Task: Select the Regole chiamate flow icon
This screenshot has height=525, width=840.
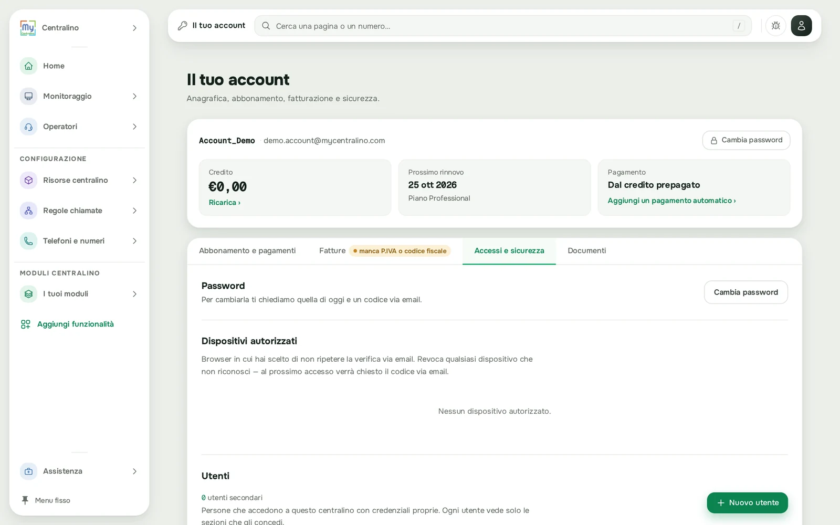Action: [x=28, y=211]
